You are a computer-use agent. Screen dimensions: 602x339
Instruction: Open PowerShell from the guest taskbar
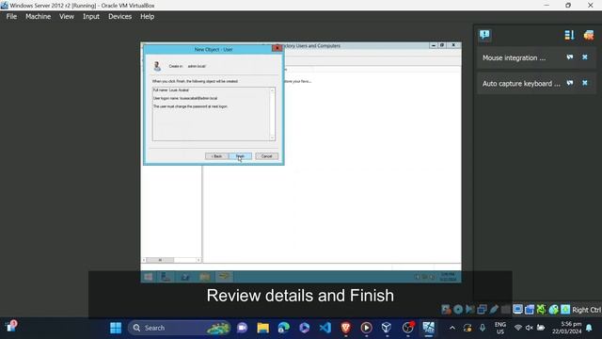(185, 277)
